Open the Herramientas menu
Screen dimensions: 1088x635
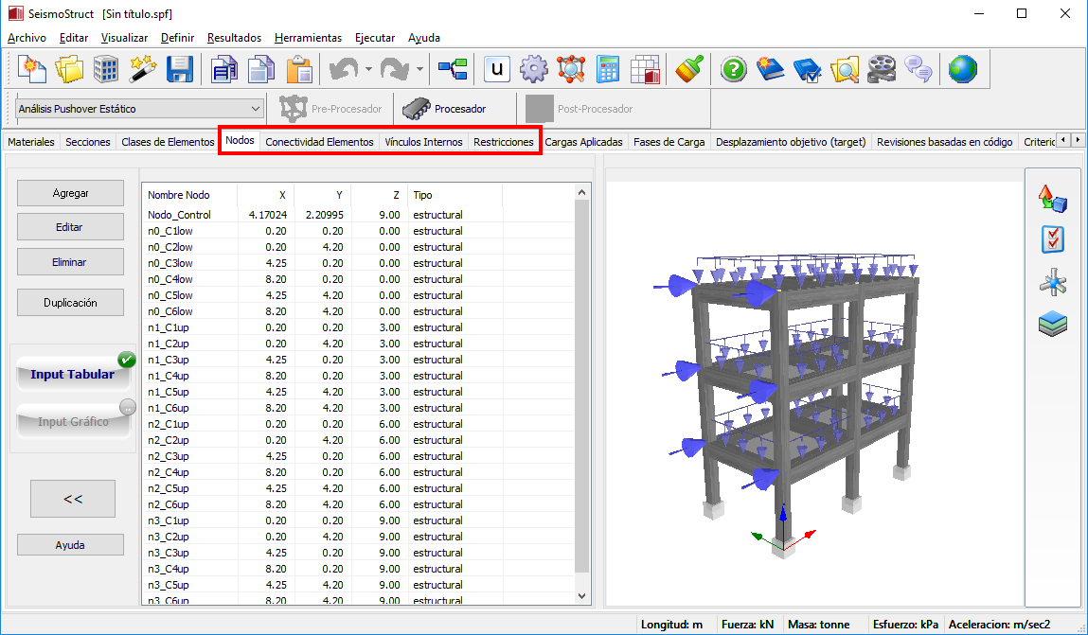coord(308,38)
